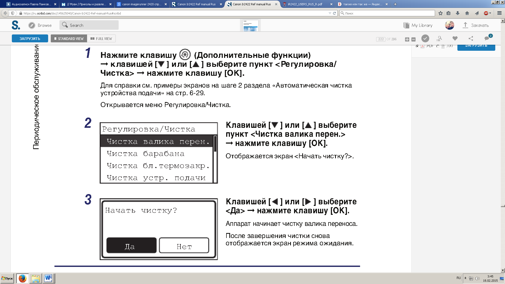The height and width of the screenshot is (284, 505).
Task: Click the share document icon
Action: click(x=471, y=39)
